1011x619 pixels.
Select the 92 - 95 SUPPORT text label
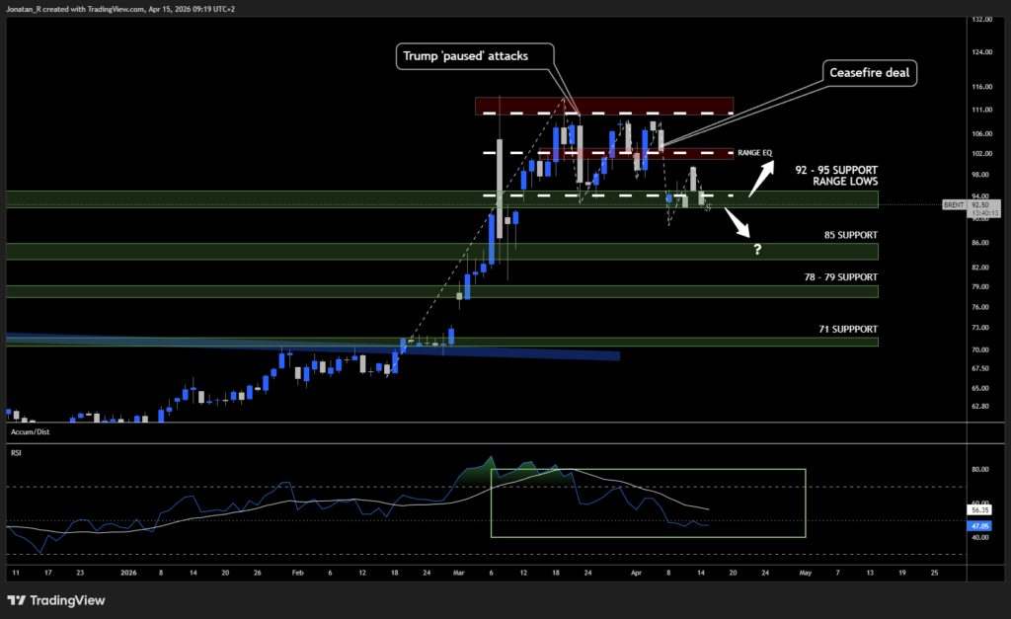pos(835,170)
